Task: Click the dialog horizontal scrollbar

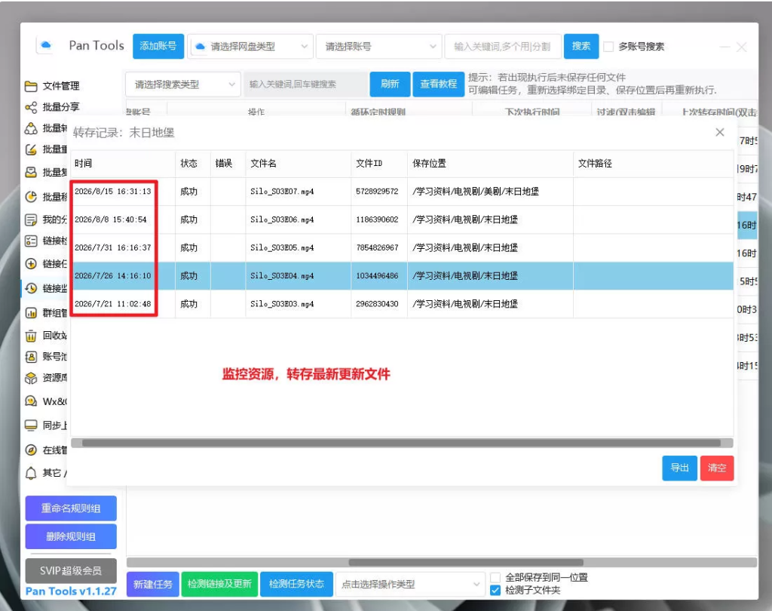Action: pos(402,443)
